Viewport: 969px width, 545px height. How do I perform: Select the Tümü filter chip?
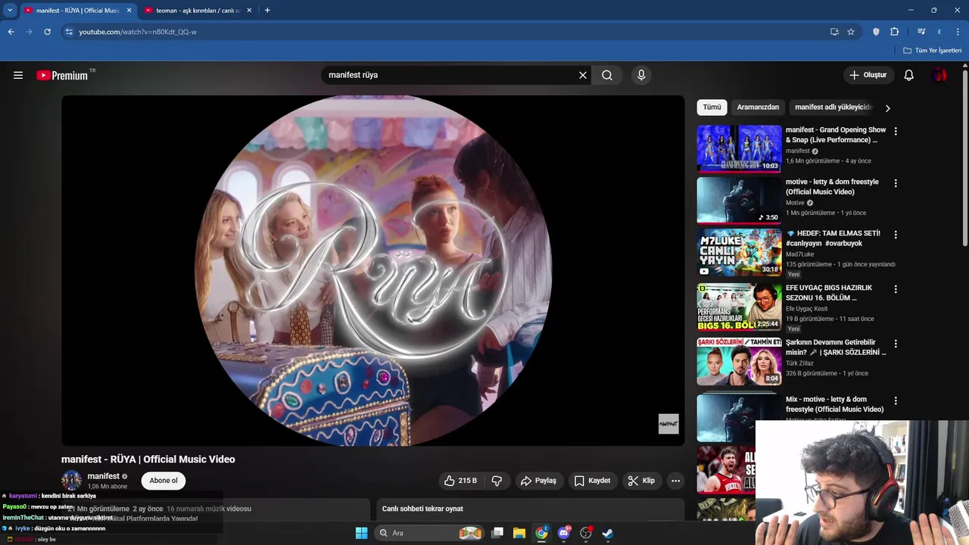click(712, 107)
